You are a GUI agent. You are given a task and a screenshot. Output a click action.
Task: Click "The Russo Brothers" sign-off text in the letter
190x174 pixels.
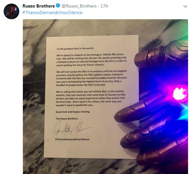click(x=67, y=118)
